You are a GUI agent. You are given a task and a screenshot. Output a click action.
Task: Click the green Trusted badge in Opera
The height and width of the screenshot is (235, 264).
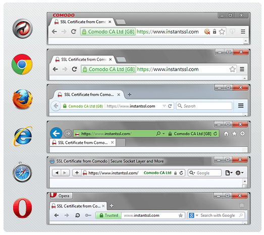109,215
